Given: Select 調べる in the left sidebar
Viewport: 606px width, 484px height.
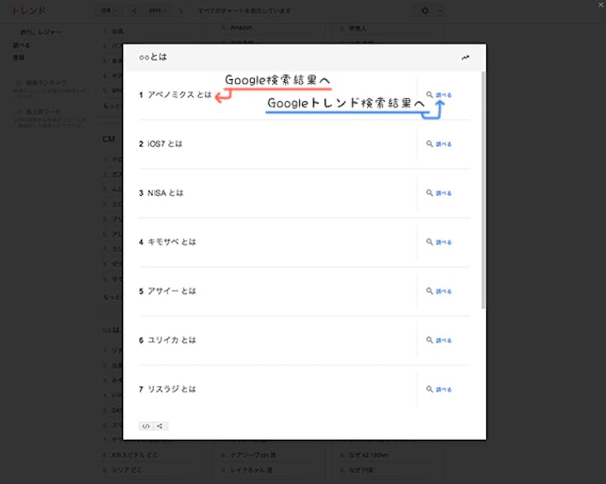Looking at the screenshot, I should coord(22,46).
